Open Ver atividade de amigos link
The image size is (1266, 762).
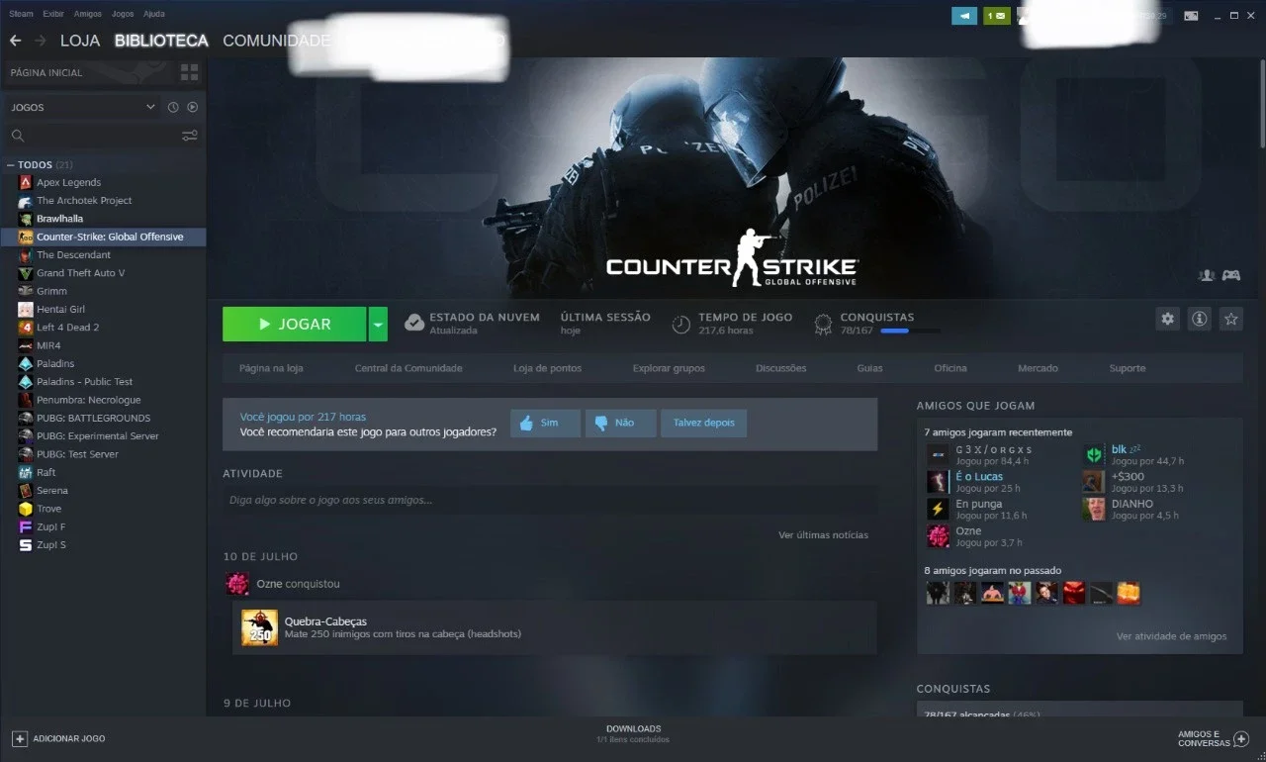pyautogui.click(x=1171, y=636)
